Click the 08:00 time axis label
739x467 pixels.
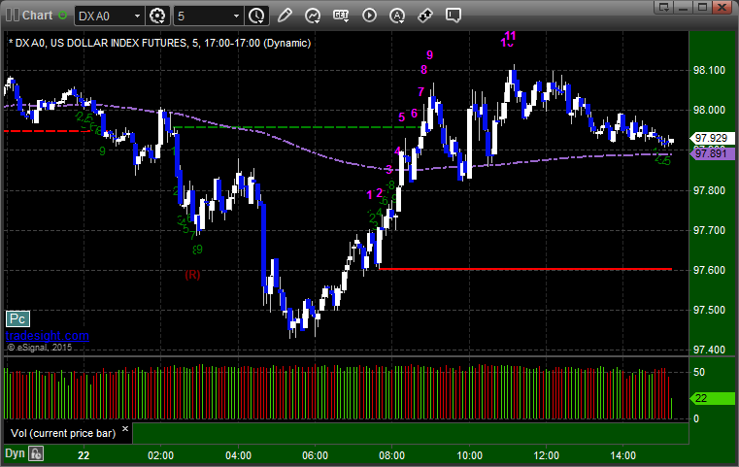[x=391, y=455]
